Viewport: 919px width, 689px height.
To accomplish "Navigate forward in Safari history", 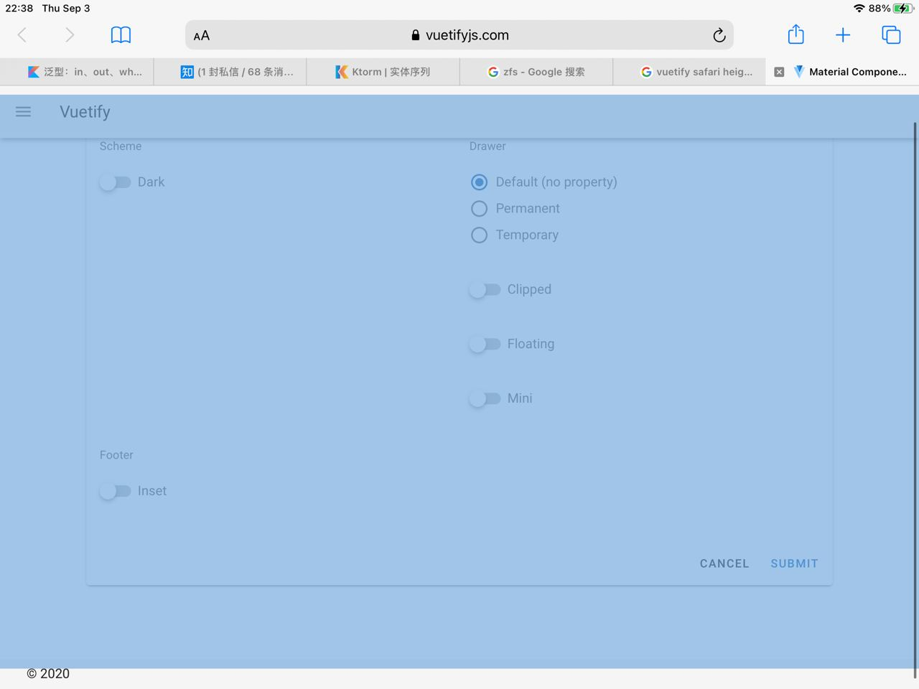I will tap(68, 34).
